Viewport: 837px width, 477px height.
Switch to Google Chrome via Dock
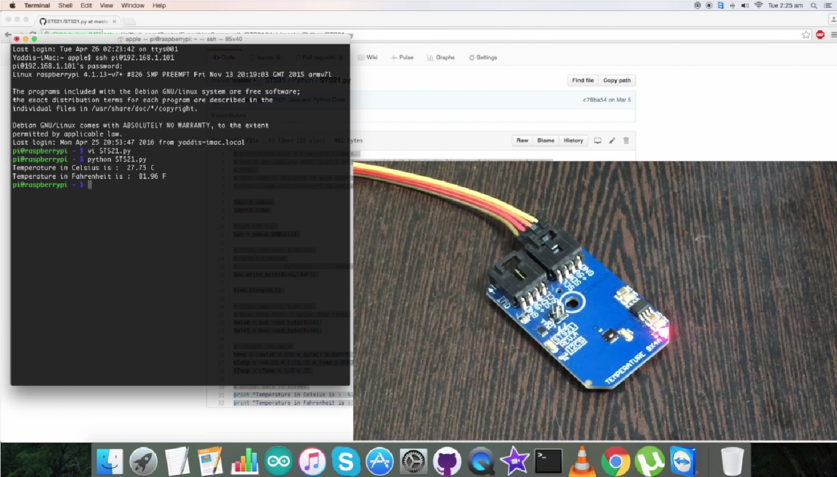[x=615, y=462]
